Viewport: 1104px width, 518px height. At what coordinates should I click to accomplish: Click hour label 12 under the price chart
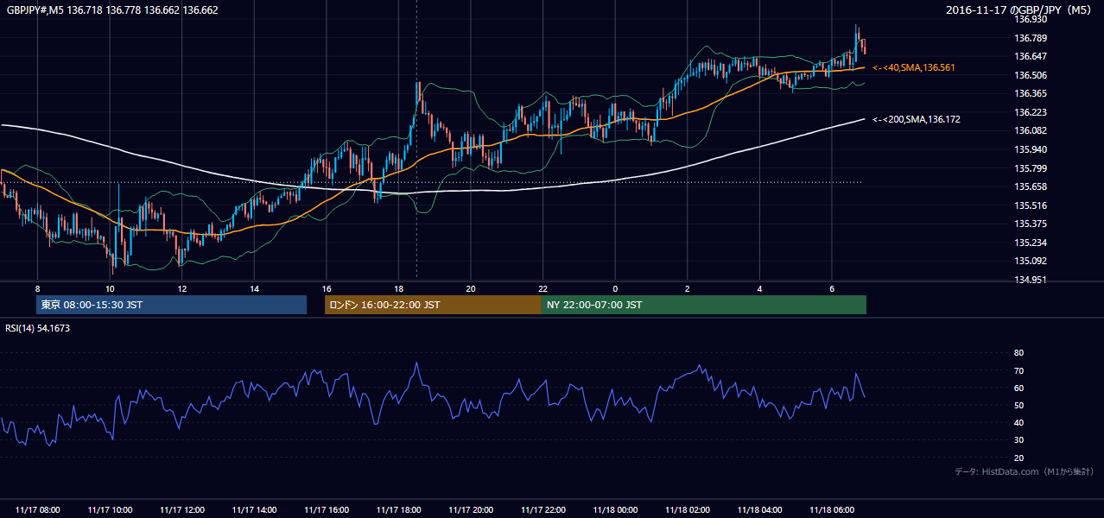point(182,288)
